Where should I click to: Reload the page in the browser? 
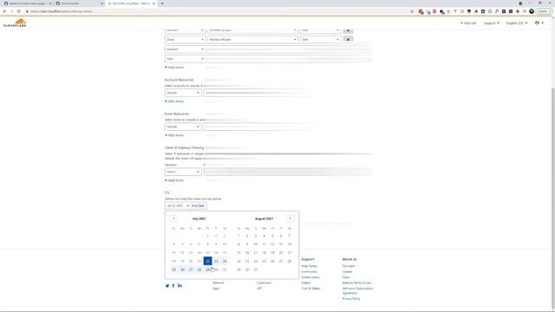tap(19, 11)
